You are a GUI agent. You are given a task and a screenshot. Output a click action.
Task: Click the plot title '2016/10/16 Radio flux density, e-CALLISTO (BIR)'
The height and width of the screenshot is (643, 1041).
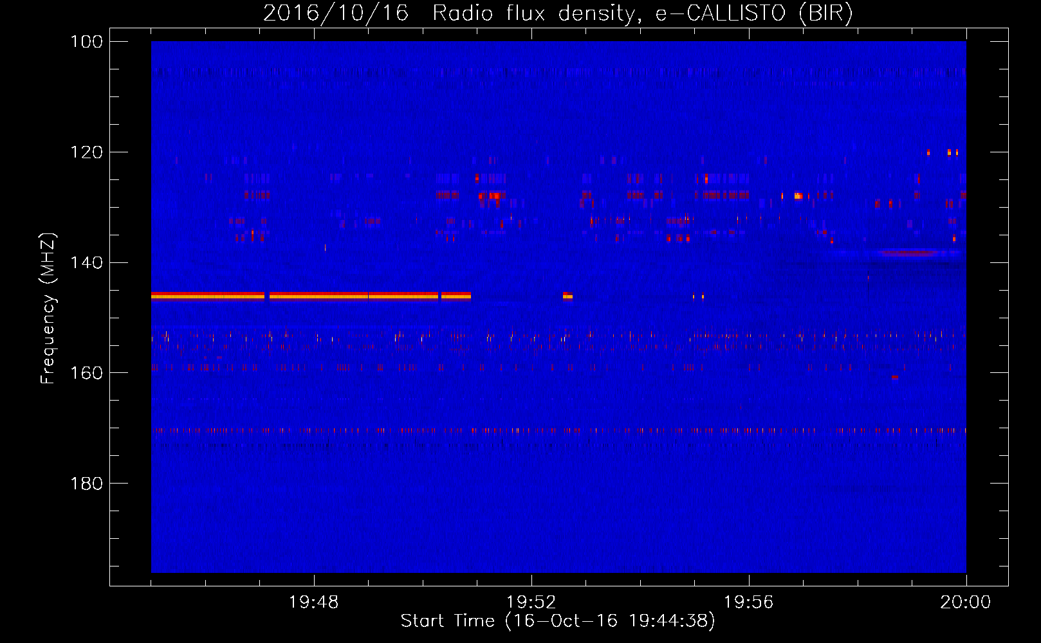click(x=558, y=14)
